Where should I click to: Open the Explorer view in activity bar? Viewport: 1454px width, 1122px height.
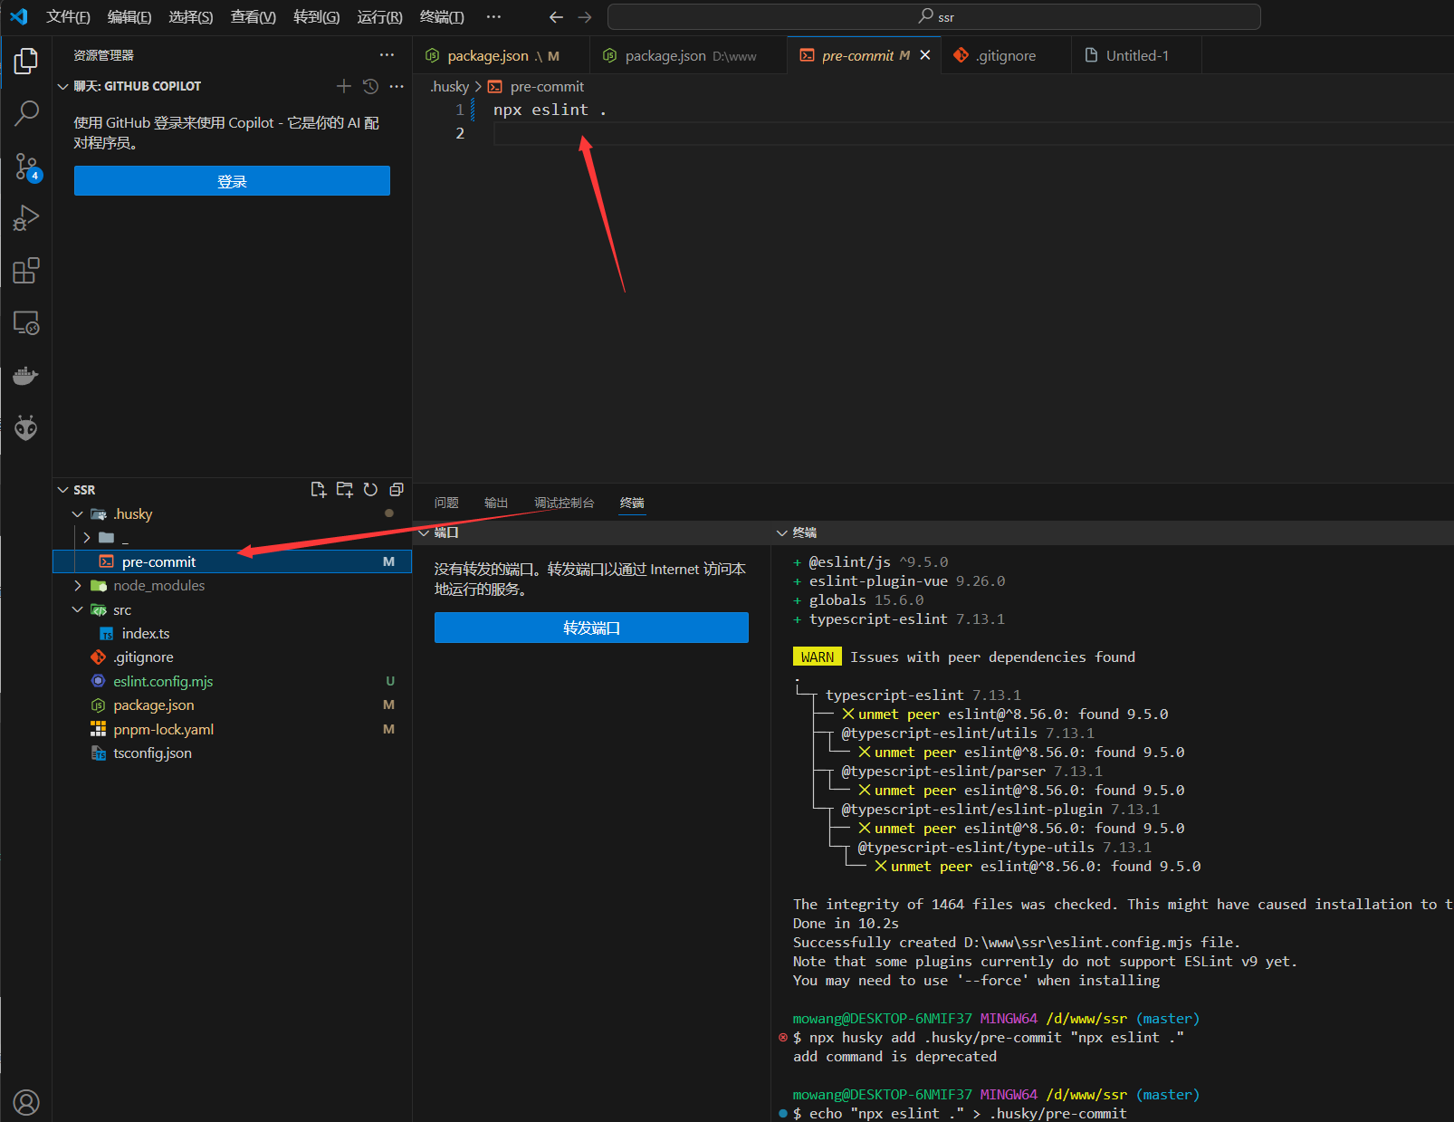click(x=26, y=62)
